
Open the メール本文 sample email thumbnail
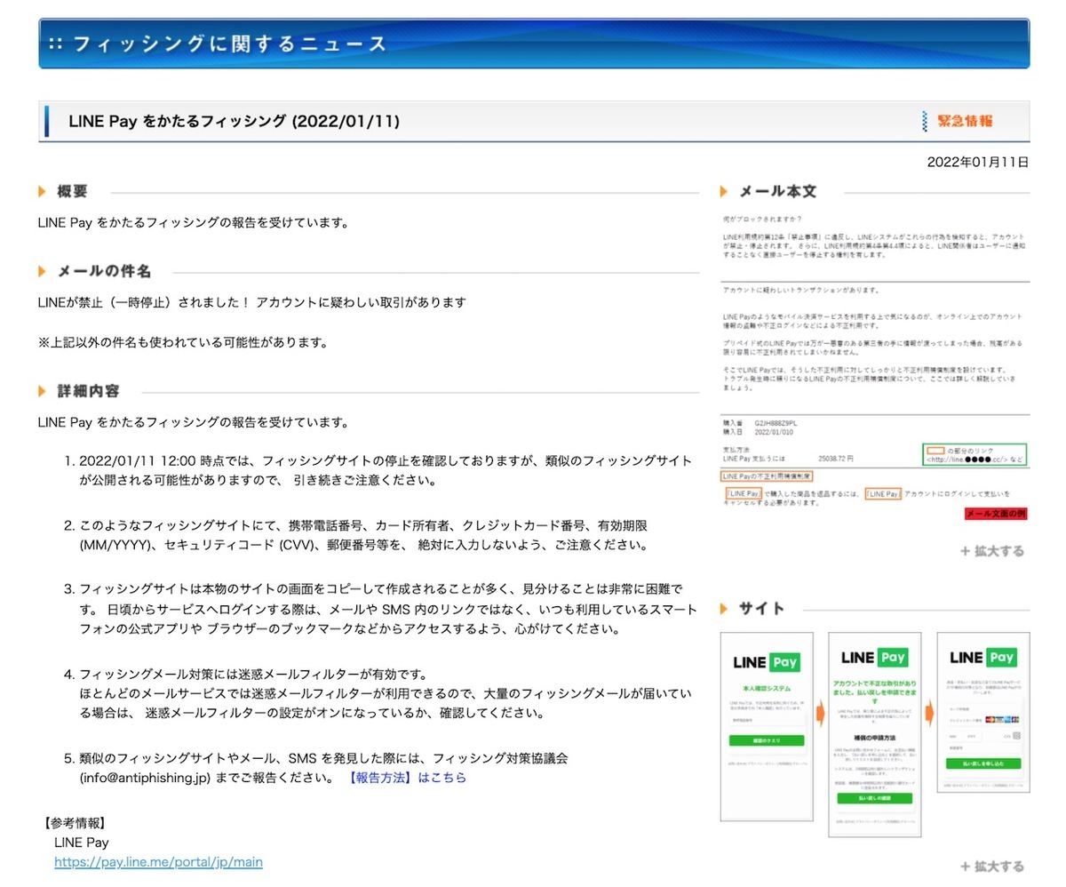pyautogui.click(x=875, y=368)
